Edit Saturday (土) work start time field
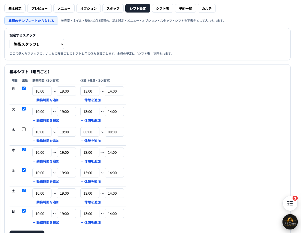Screen dimensions: 301x233 tap(42, 193)
